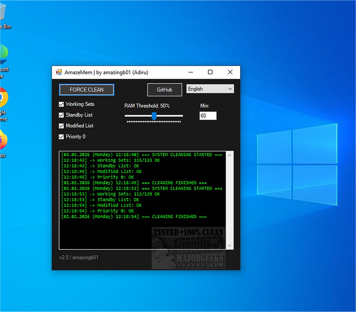356x312 pixels.
Task: Uncheck the Working Sets checkbox
Action: [x=61, y=104]
